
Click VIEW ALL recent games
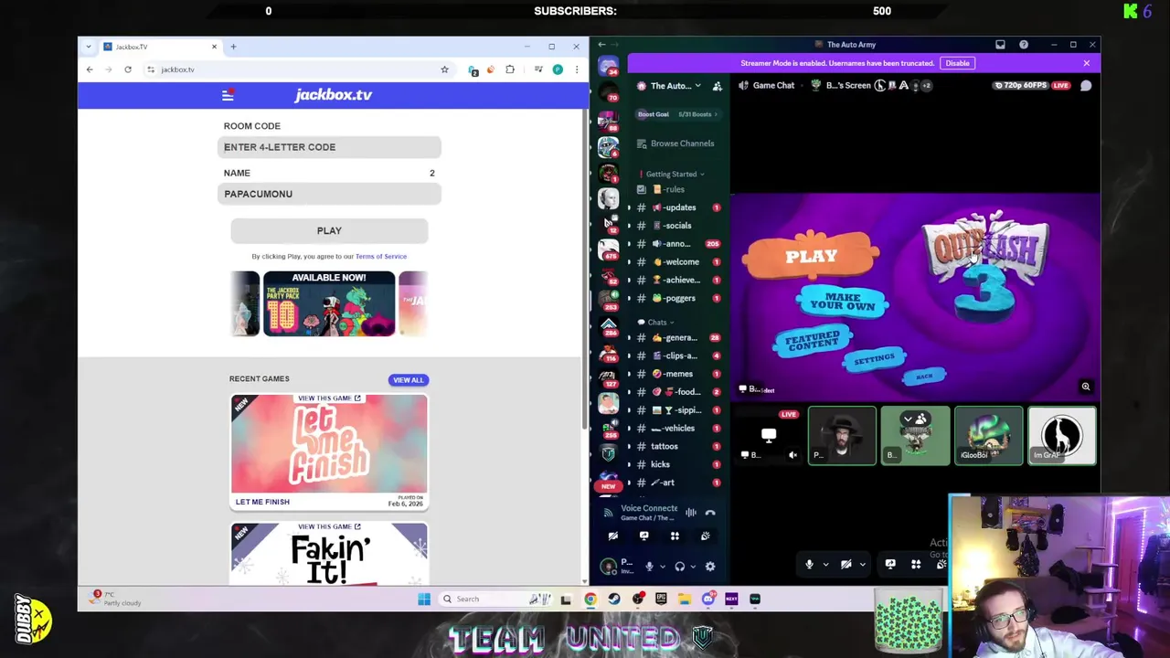[x=409, y=380]
